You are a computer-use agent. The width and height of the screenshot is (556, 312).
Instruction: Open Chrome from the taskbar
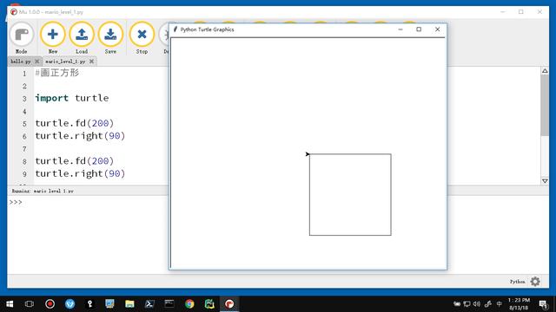pos(189,304)
